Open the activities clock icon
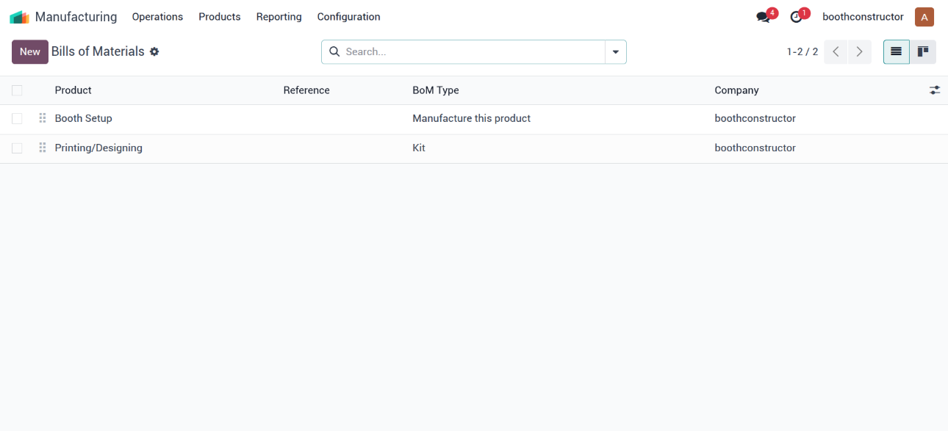This screenshot has width=948, height=431. [796, 17]
